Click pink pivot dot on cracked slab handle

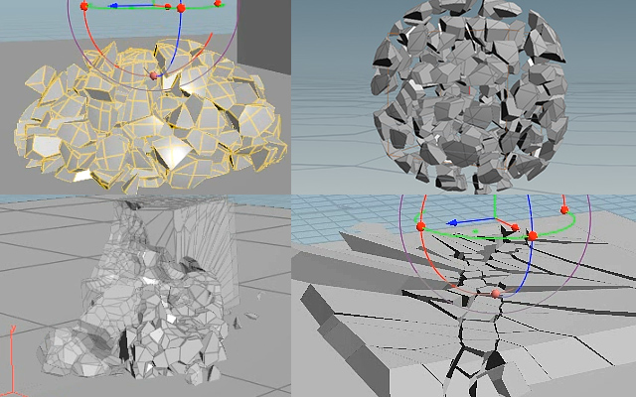pos(495,294)
